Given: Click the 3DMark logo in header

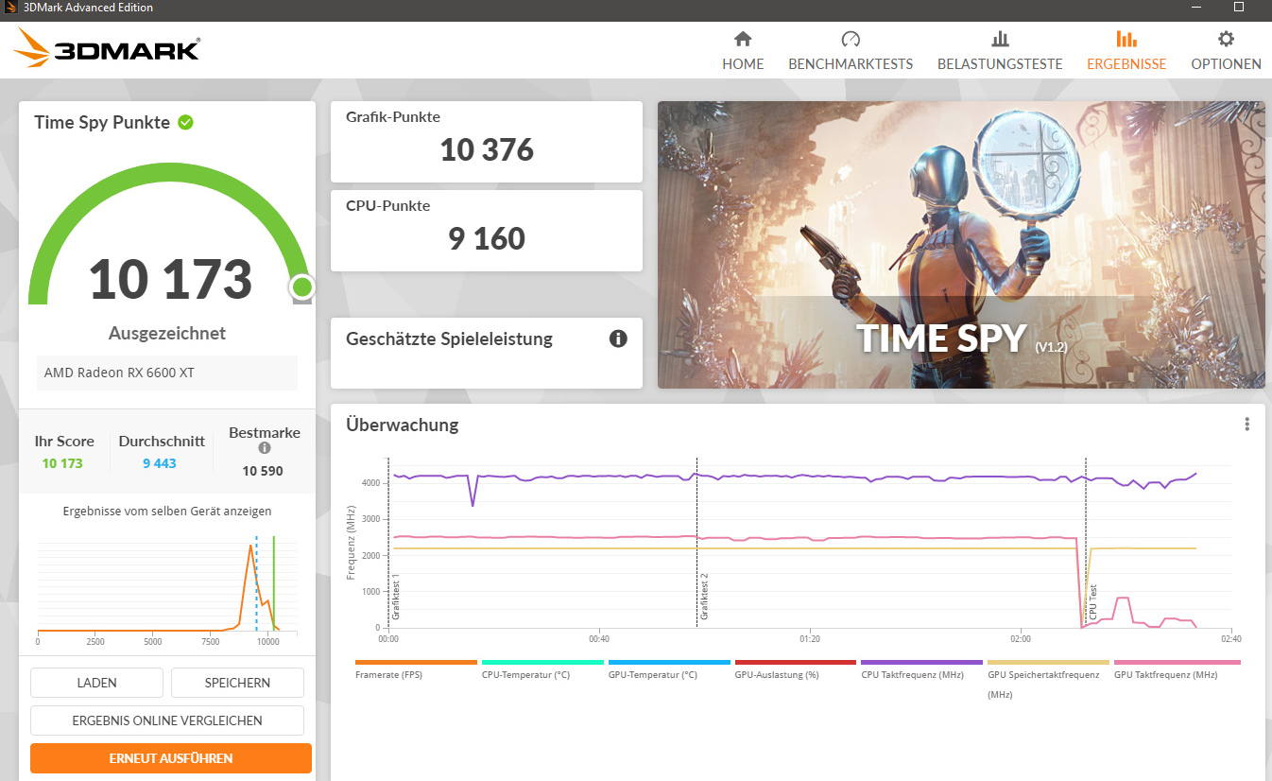Looking at the screenshot, I should [107, 48].
